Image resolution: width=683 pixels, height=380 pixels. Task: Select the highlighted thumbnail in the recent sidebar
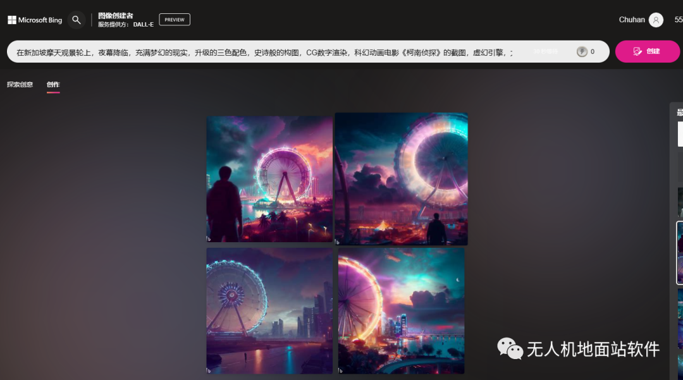[680, 253]
